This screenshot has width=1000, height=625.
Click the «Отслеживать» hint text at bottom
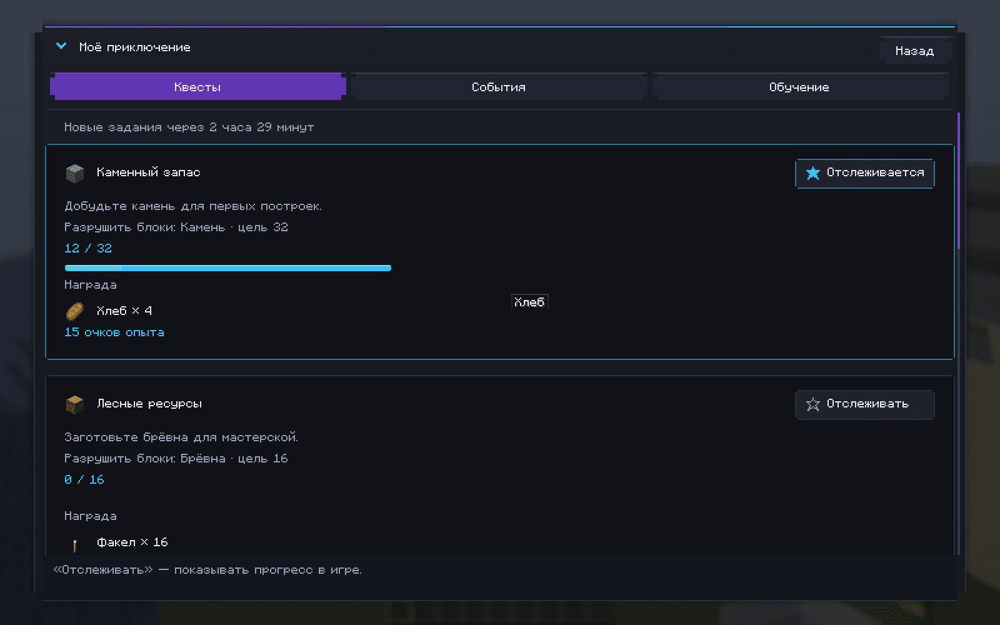tap(207, 570)
